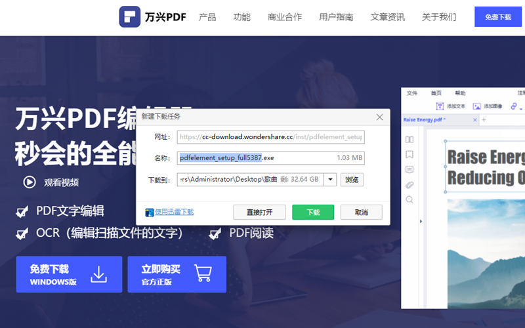Click the checkmark beside PDF文字编辑
This screenshot has width=525, height=328.
22,211
